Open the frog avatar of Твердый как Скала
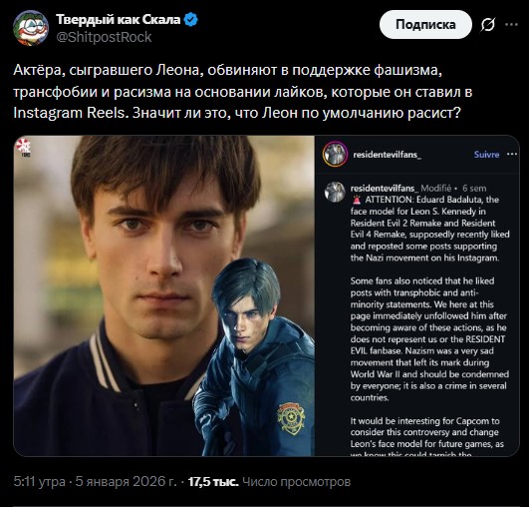529x507 pixels. (x=31, y=28)
